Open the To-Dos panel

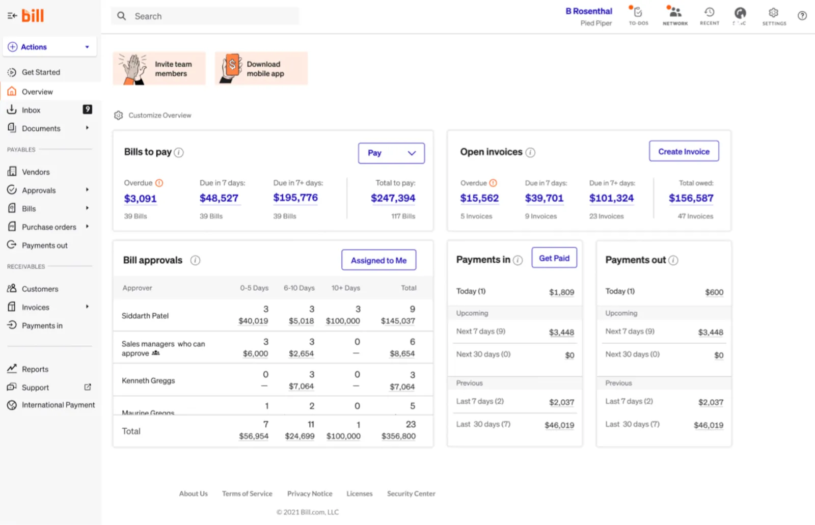(x=637, y=13)
